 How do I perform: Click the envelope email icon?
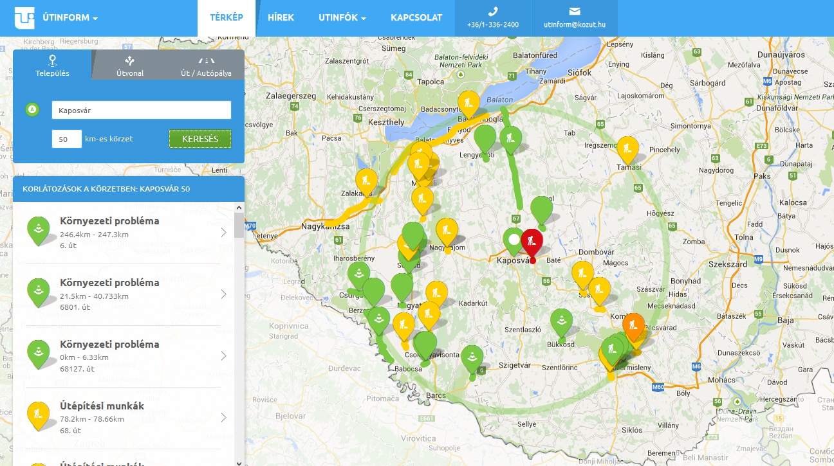[575, 12]
